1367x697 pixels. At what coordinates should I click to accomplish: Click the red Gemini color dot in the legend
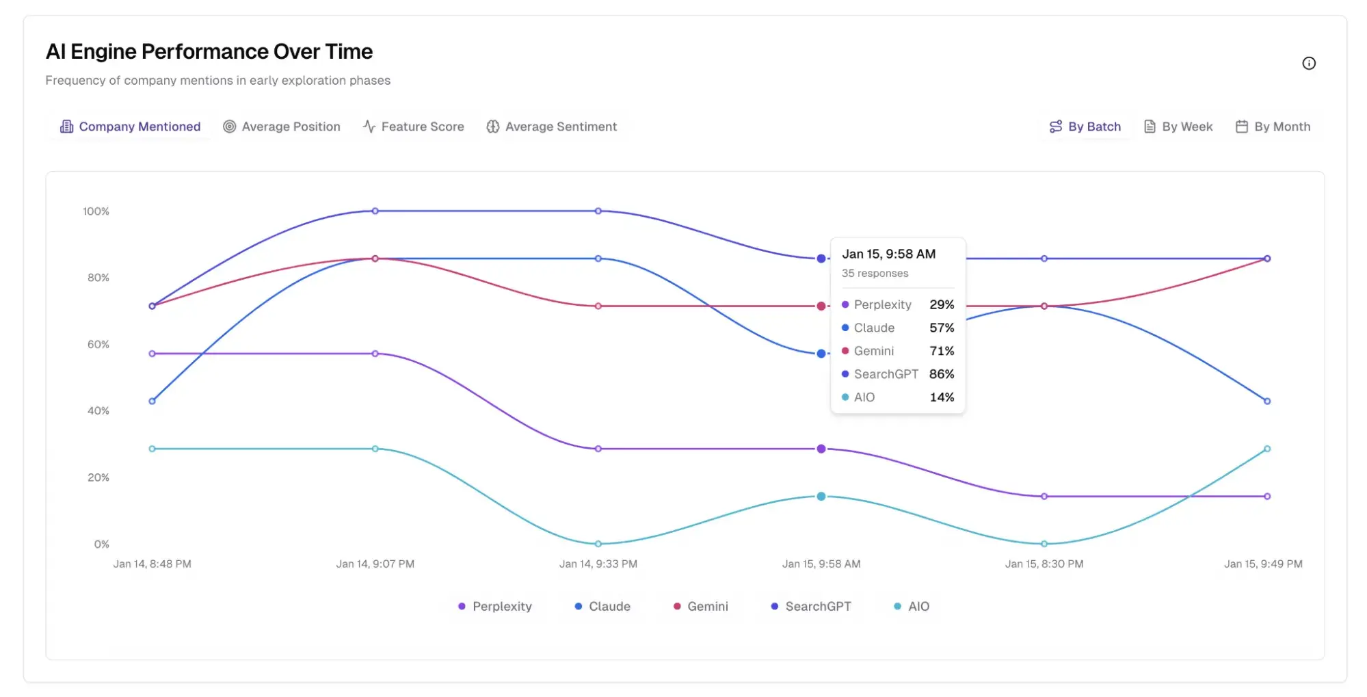[x=676, y=606]
